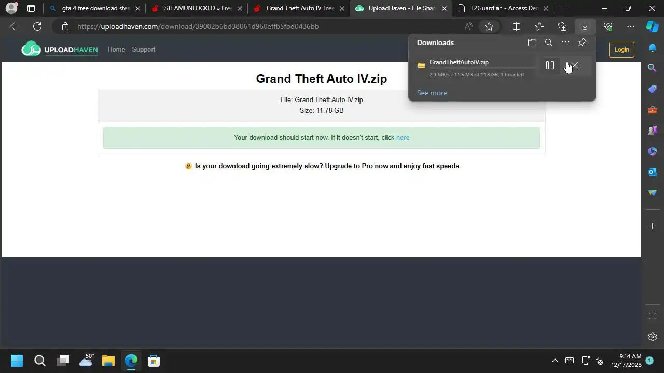Image resolution: width=664 pixels, height=373 pixels.
Task: Click See more in Downloads panel
Action: pos(432,93)
